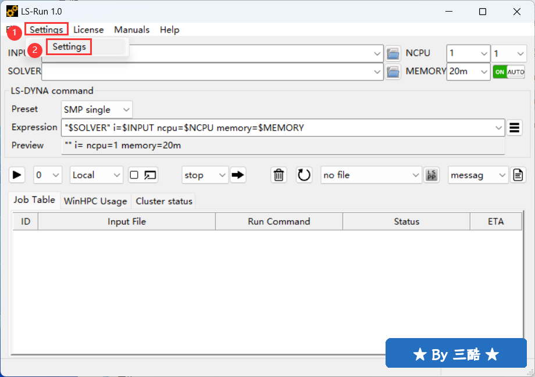Sort by the ID column header
This screenshot has height=377, width=535.
click(x=26, y=221)
